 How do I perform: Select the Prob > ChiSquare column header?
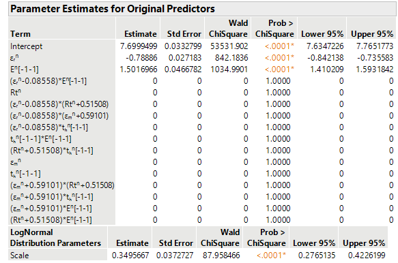tap(274, 29)
